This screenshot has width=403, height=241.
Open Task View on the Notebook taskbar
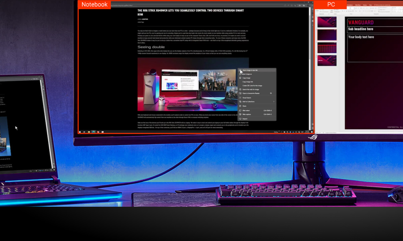pyautogui.click(x=84, y=132)
